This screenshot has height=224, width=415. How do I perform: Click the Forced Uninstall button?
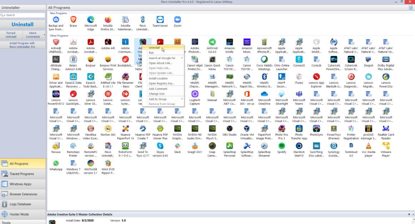(11, 35)
